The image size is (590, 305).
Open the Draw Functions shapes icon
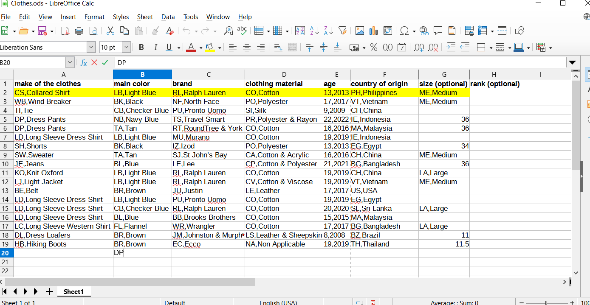(519, 31)
